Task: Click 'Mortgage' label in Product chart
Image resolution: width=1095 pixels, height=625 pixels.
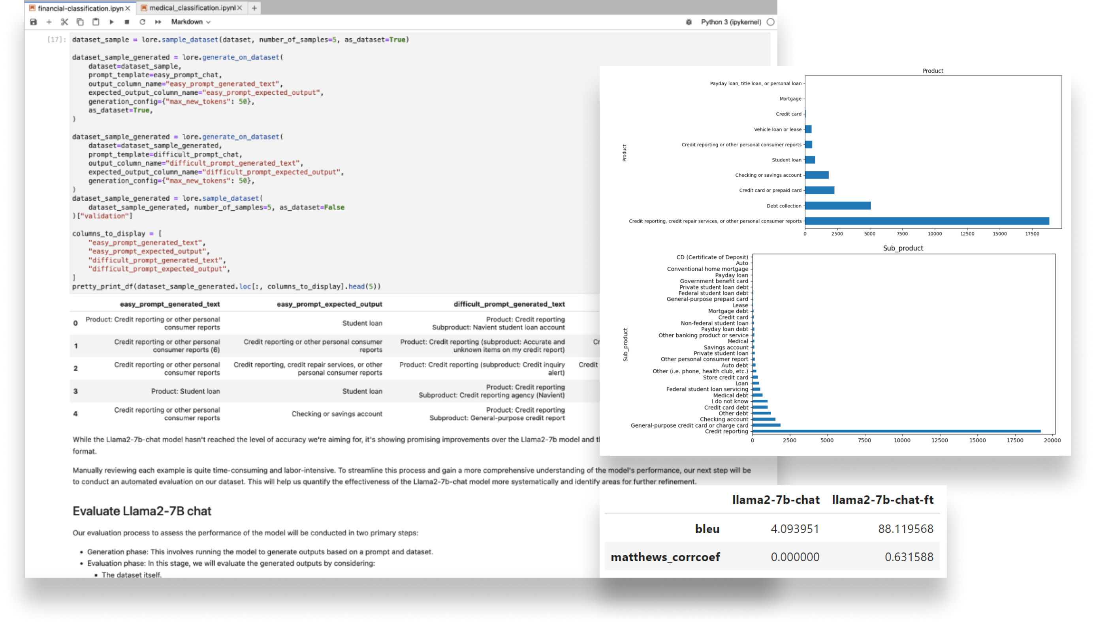Action: pos(790,99)
